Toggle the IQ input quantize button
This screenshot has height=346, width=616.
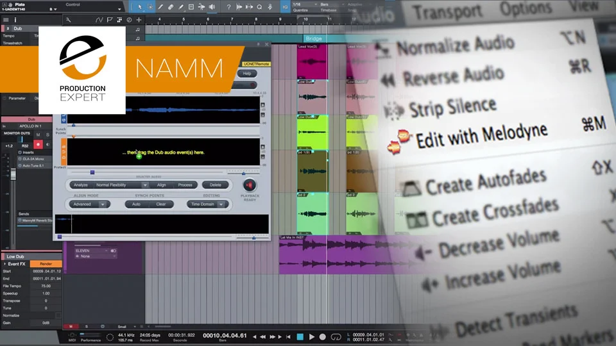285,7
